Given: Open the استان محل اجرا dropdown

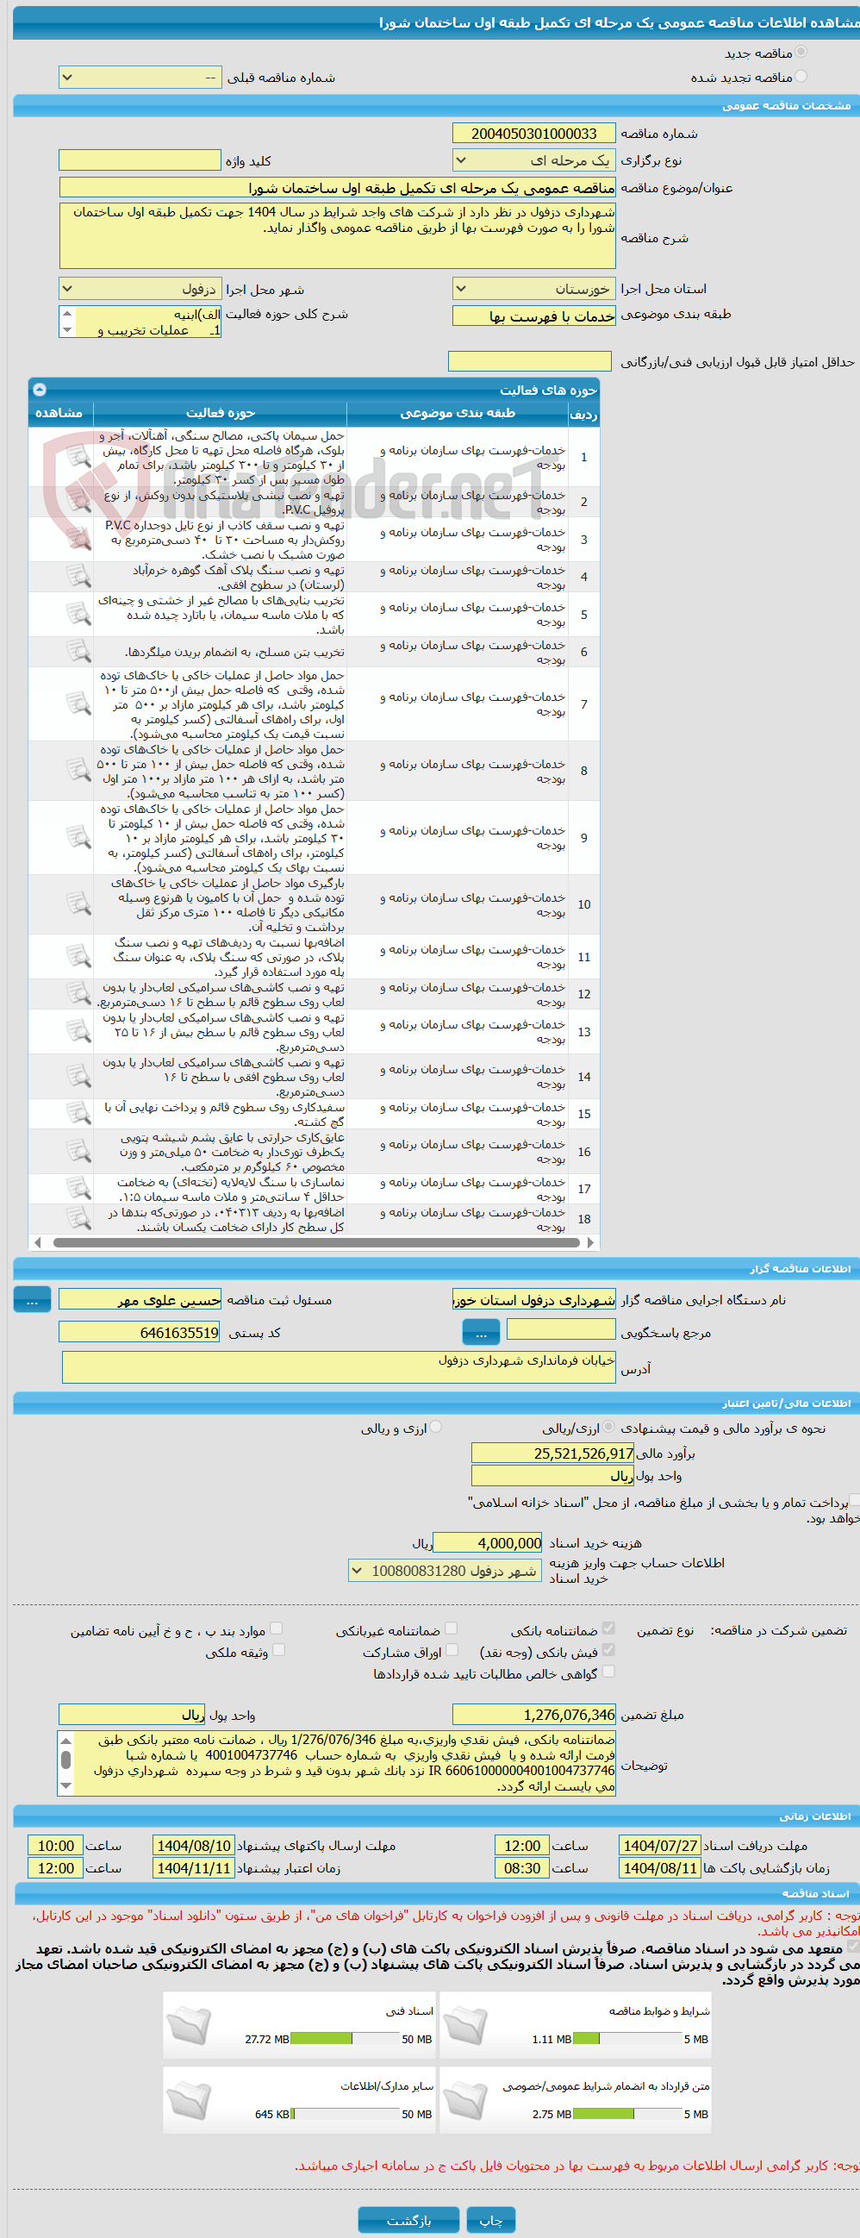Looking at the screenshot, I should pyautogui.click(x=533, y=289).
